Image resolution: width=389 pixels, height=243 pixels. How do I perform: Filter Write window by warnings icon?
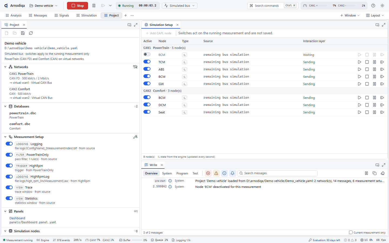coord(216,173)
